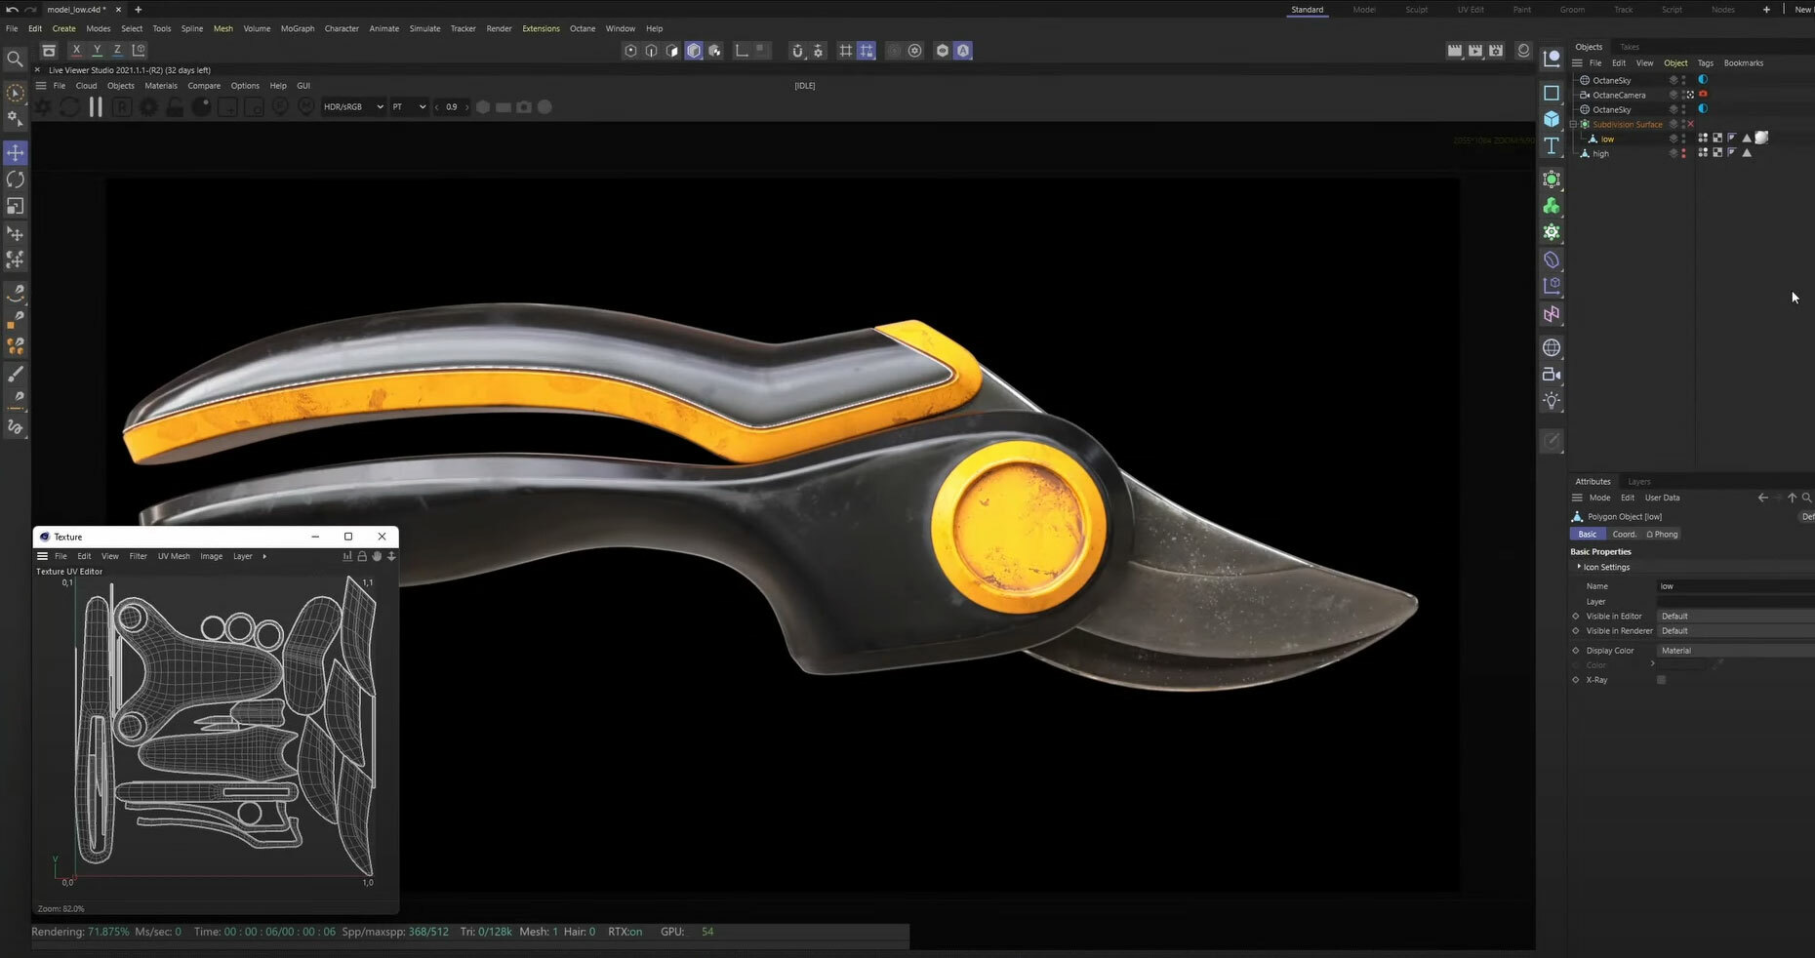
Task: Toggle Subdivision Surface enable red X
Action: (1691, 124)
